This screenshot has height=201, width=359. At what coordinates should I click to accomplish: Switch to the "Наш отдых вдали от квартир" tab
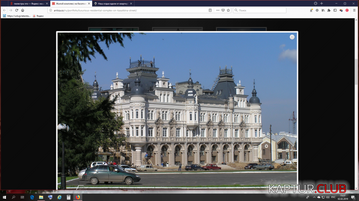click(113, 4)
